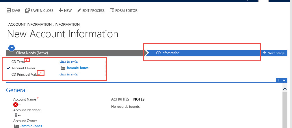
Task: Select the CD Infomration stage
Action: tap(168, 53)
